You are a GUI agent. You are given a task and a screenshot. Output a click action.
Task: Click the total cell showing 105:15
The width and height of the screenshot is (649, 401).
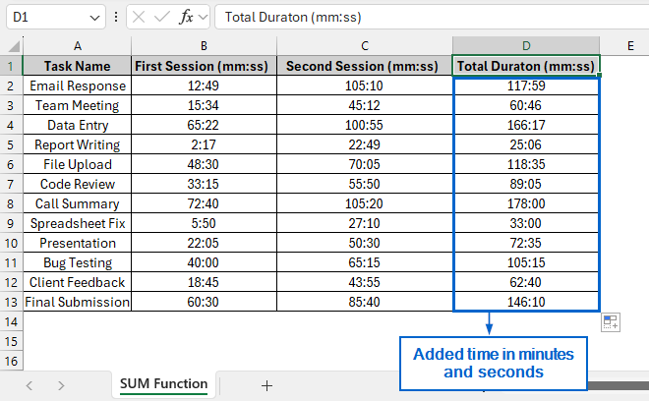point(526,262)
